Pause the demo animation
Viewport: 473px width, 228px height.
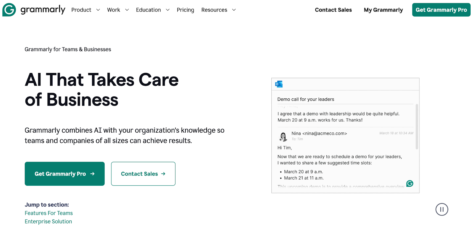[442, 209]
